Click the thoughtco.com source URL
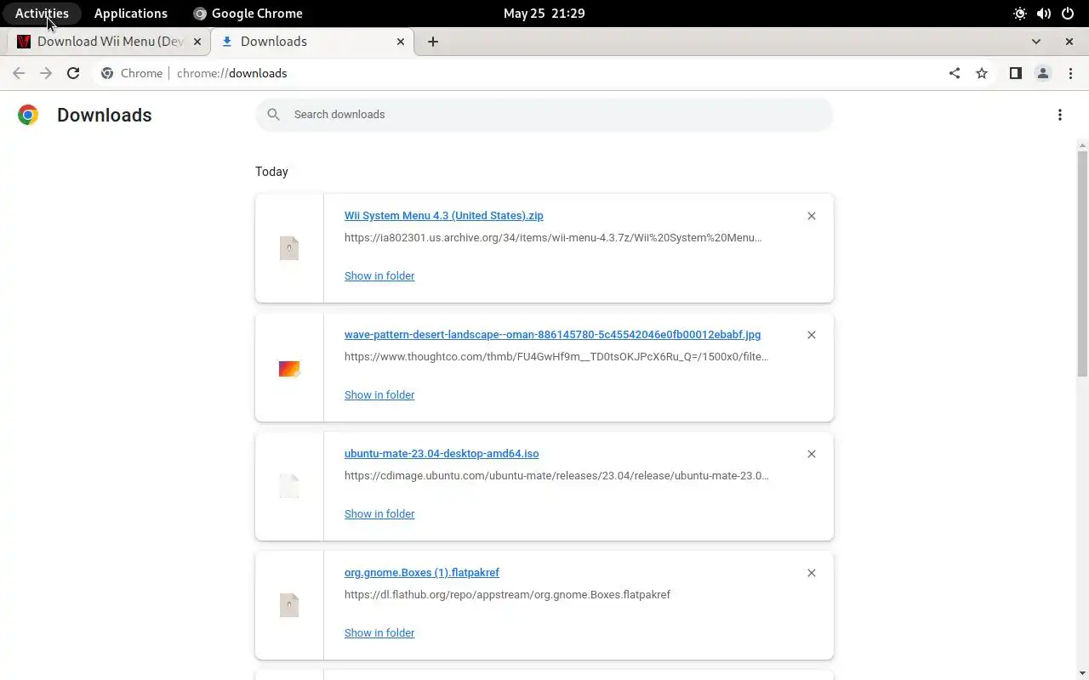Image resolution: width=1089 pixels, height=680 pixels. [556, 357]
